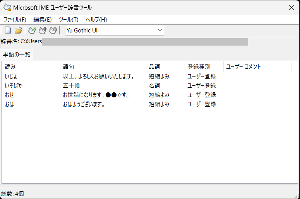Click the phrase おはようございます。

pos(84,104)
